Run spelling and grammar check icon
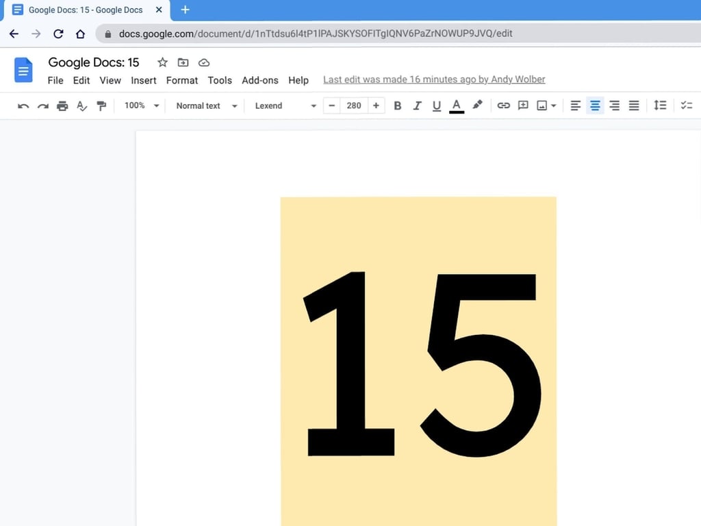The image size is (701, 526). coord(82,106)
